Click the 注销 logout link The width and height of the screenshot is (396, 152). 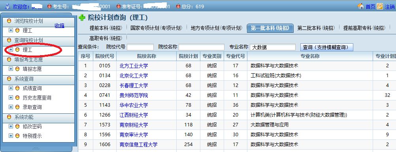pyautogui.click(x=389, y=7)
